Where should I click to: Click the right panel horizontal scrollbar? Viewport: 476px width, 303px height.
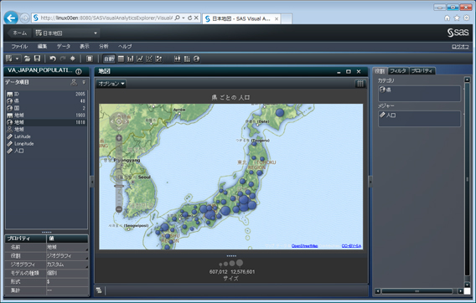[416, 291]
